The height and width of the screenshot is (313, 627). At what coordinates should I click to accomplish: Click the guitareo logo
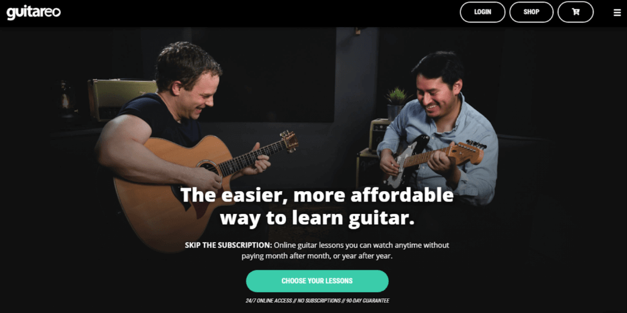coord(34,12)
